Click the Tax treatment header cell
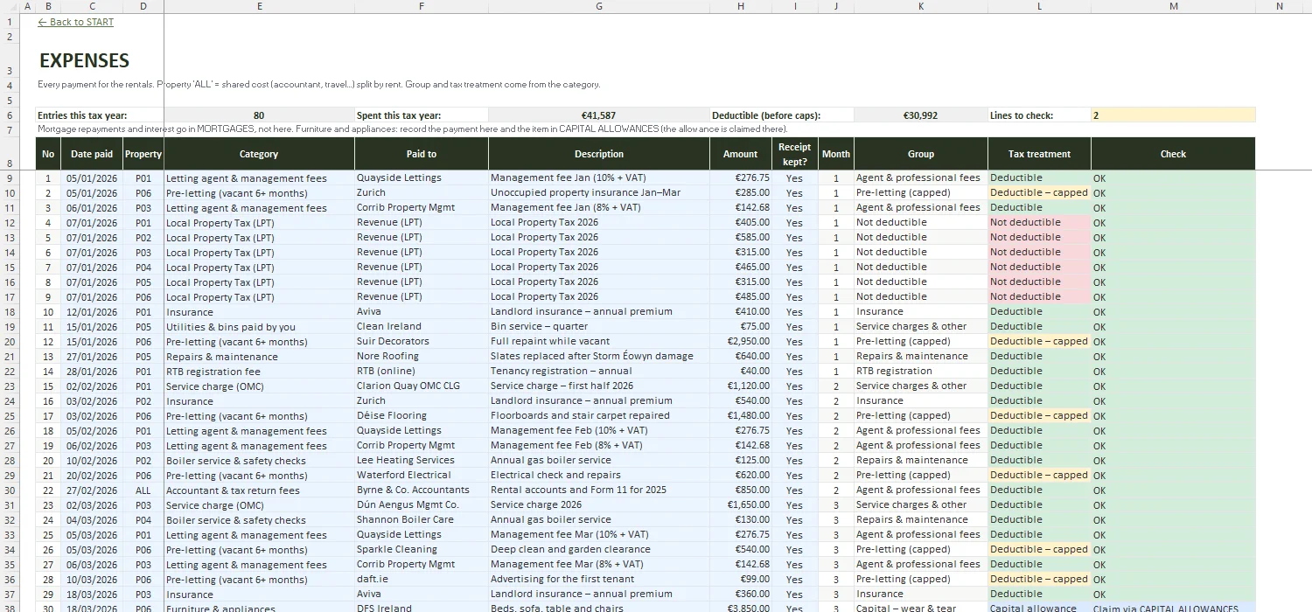The image size is (1312, 612). pos(1039,154)
